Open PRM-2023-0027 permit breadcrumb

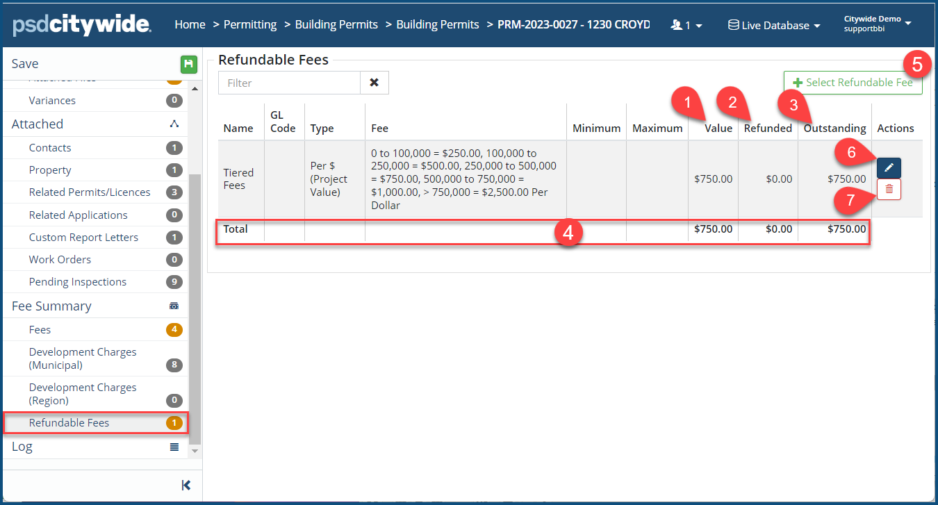coord(574,24)
